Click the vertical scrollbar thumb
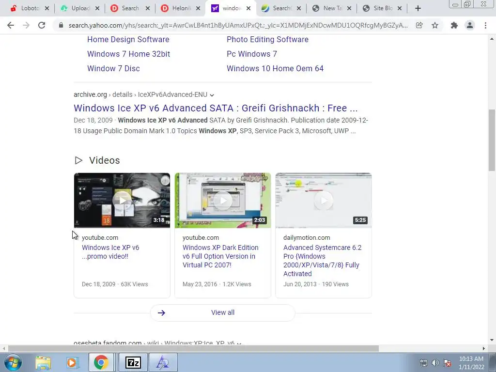 pyautogui.click(x=492, y=140)
